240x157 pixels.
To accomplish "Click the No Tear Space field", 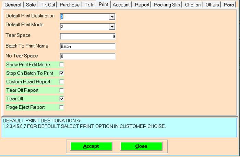I will [x=88, y=56].
